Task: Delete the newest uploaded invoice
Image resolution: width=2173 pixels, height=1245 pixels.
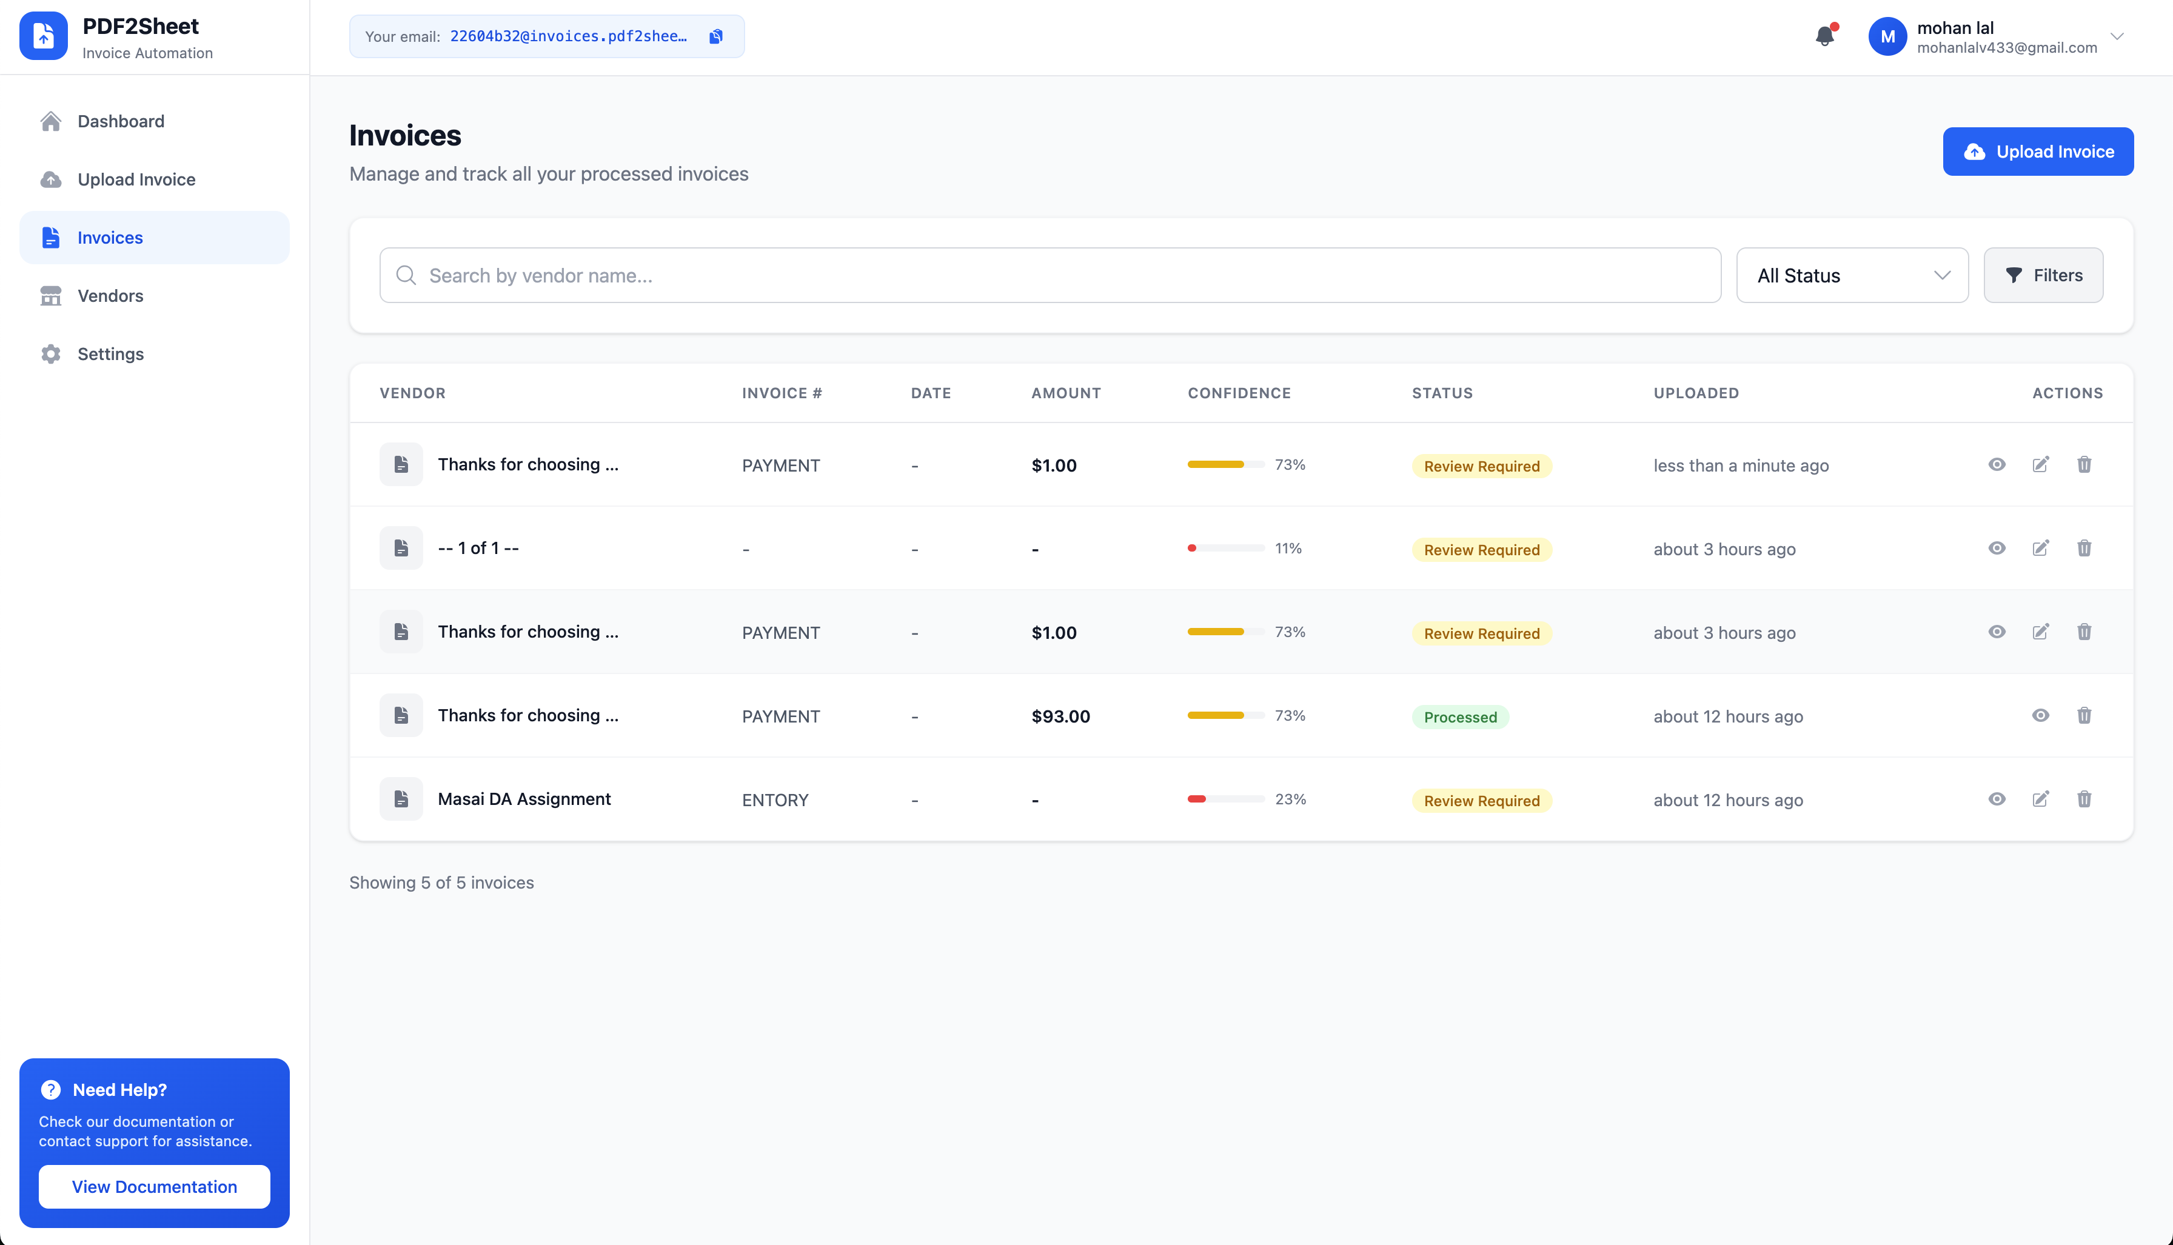Action: pyautogui.click(x=2084, y=464)
